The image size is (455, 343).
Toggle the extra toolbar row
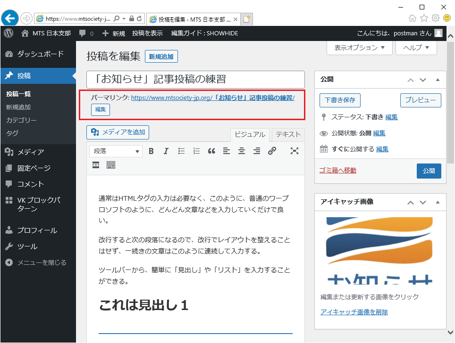111,165
